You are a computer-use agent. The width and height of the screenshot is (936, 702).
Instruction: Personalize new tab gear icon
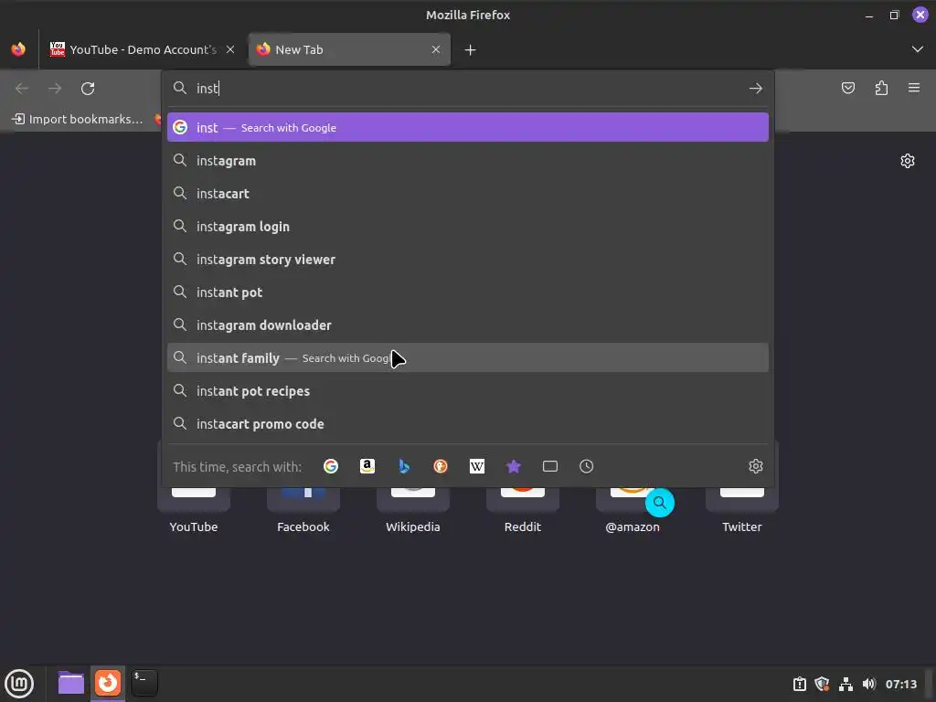click(908, 161)
